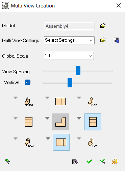Toggle the highlighted bottom view tile

pyautogui.click(x=61, y=142)
